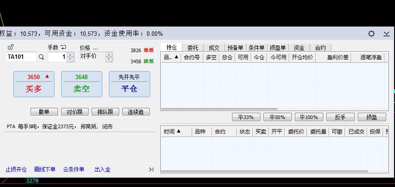The width and height of the screenshot is (395, 187).
Task: Open 止损开仓 link
Action: click(x=16, y=170)
